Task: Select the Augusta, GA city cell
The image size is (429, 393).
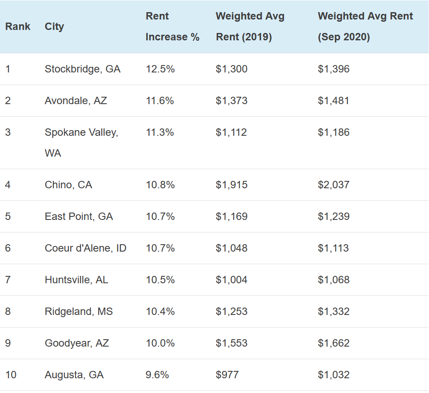Action: pos(74,375)
